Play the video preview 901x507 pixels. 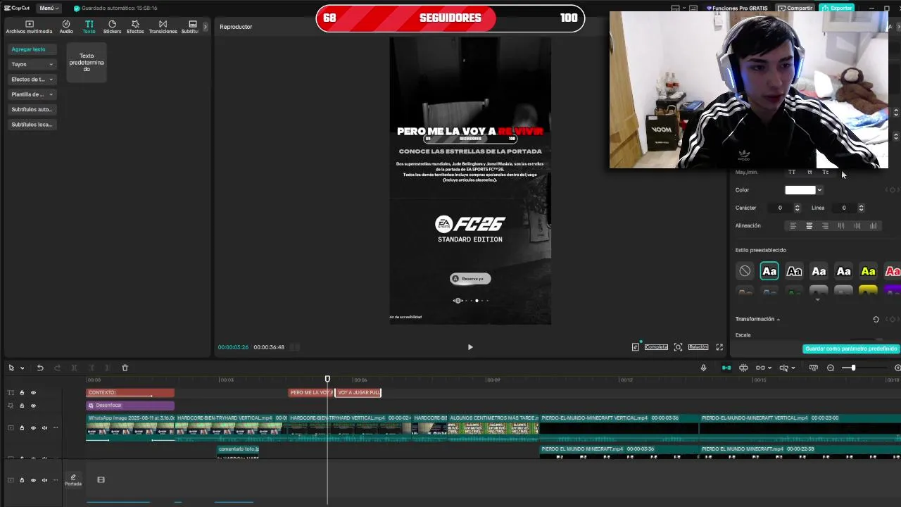coord(470,347)
